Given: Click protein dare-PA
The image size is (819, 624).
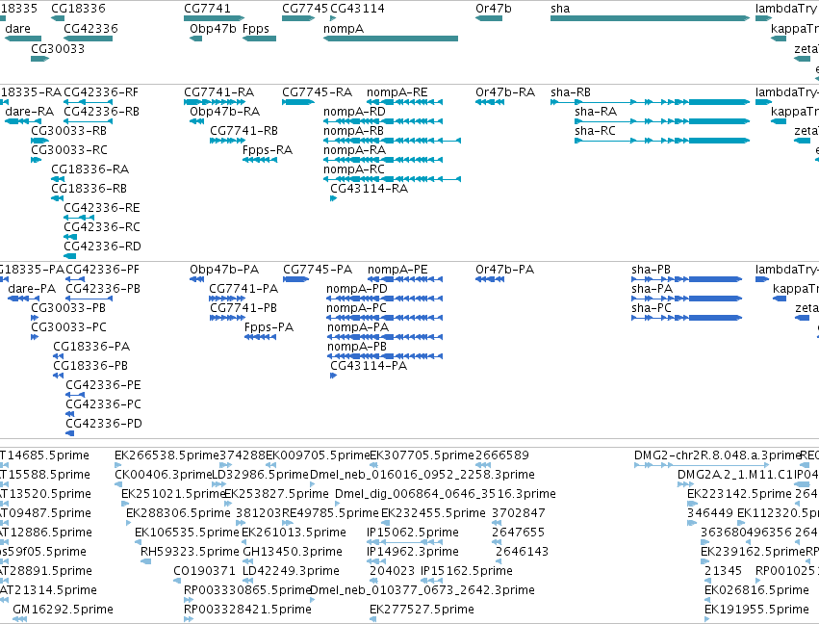Looking at the screenshot, I should coord(23,299).
